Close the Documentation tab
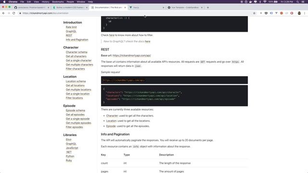This screenshot has width=308, height=173. pos(125,8)
